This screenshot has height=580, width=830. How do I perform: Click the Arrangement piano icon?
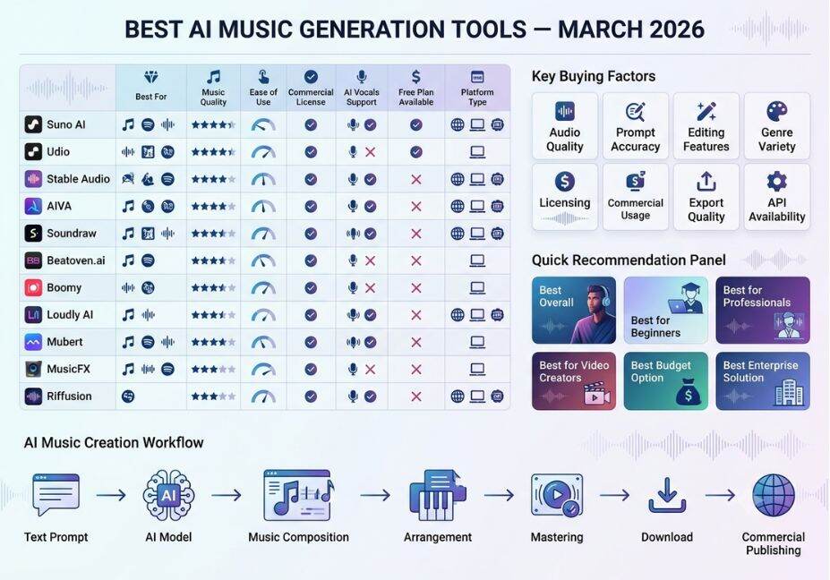(437, 495)
